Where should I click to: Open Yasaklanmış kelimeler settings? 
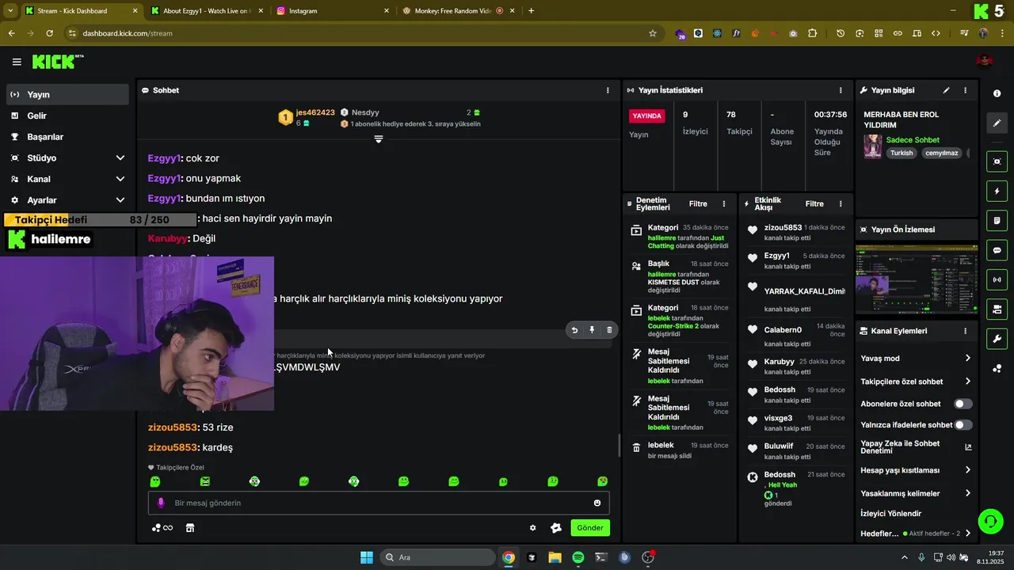pos(916,493)
